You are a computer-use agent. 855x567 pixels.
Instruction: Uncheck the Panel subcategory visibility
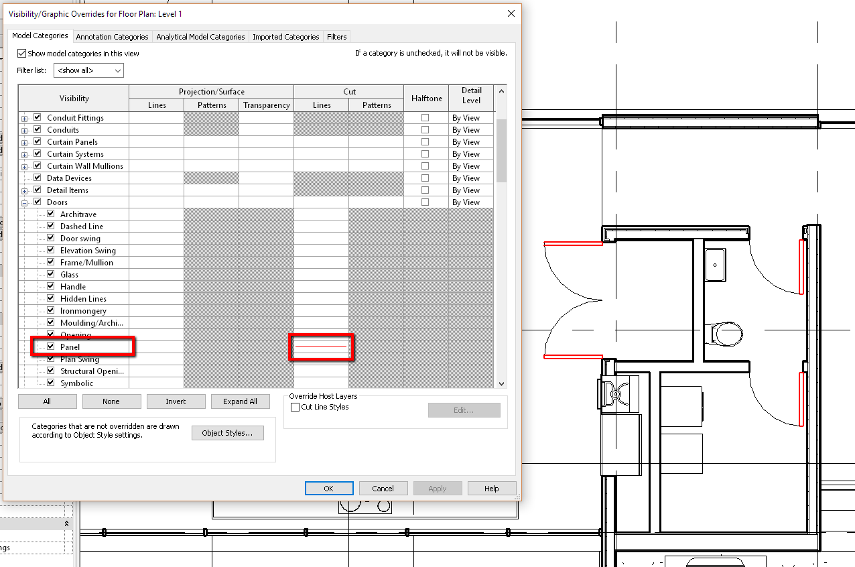coord(50,347)
